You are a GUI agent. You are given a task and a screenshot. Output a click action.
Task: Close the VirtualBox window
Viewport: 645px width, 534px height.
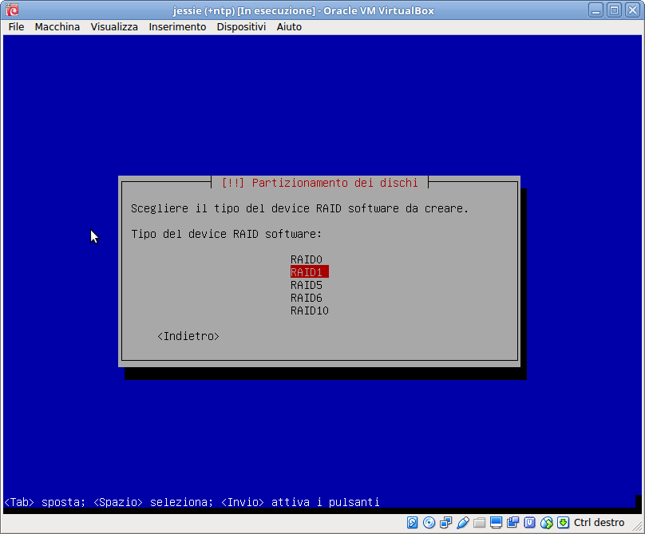coord(633,10)
